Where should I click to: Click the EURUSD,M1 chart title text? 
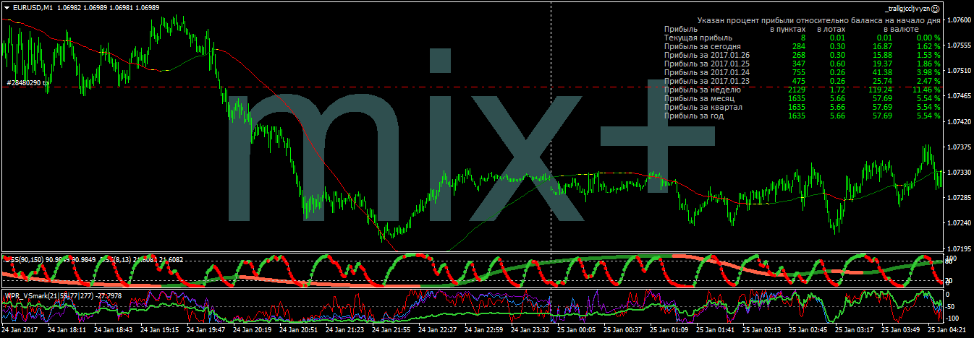point(33,8)
